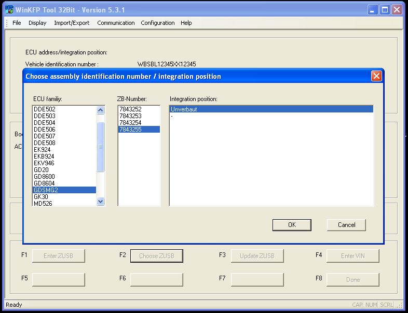
Task: Click the ECU family list scrollbar thumb
Action: coord(100,147)
